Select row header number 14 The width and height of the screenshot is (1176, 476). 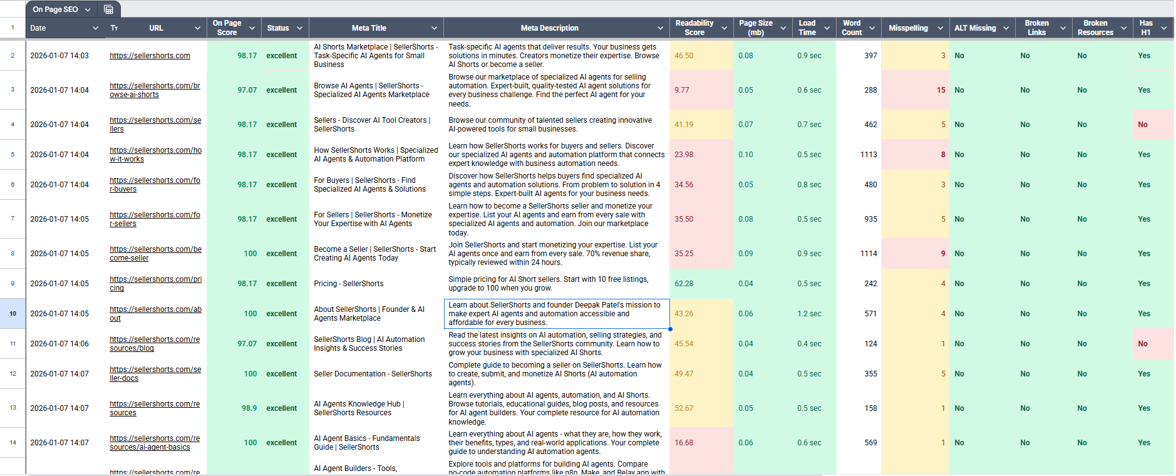(x=13, y=443)
